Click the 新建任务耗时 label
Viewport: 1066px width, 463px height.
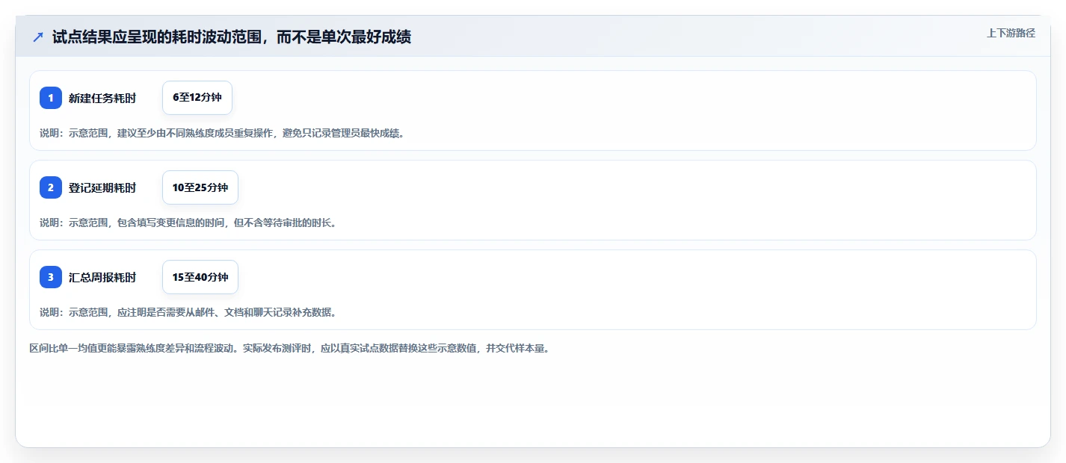pos(102,98)
